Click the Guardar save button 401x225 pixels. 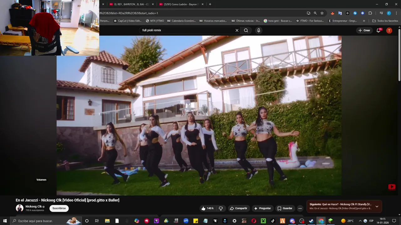(x=285, y=208)
